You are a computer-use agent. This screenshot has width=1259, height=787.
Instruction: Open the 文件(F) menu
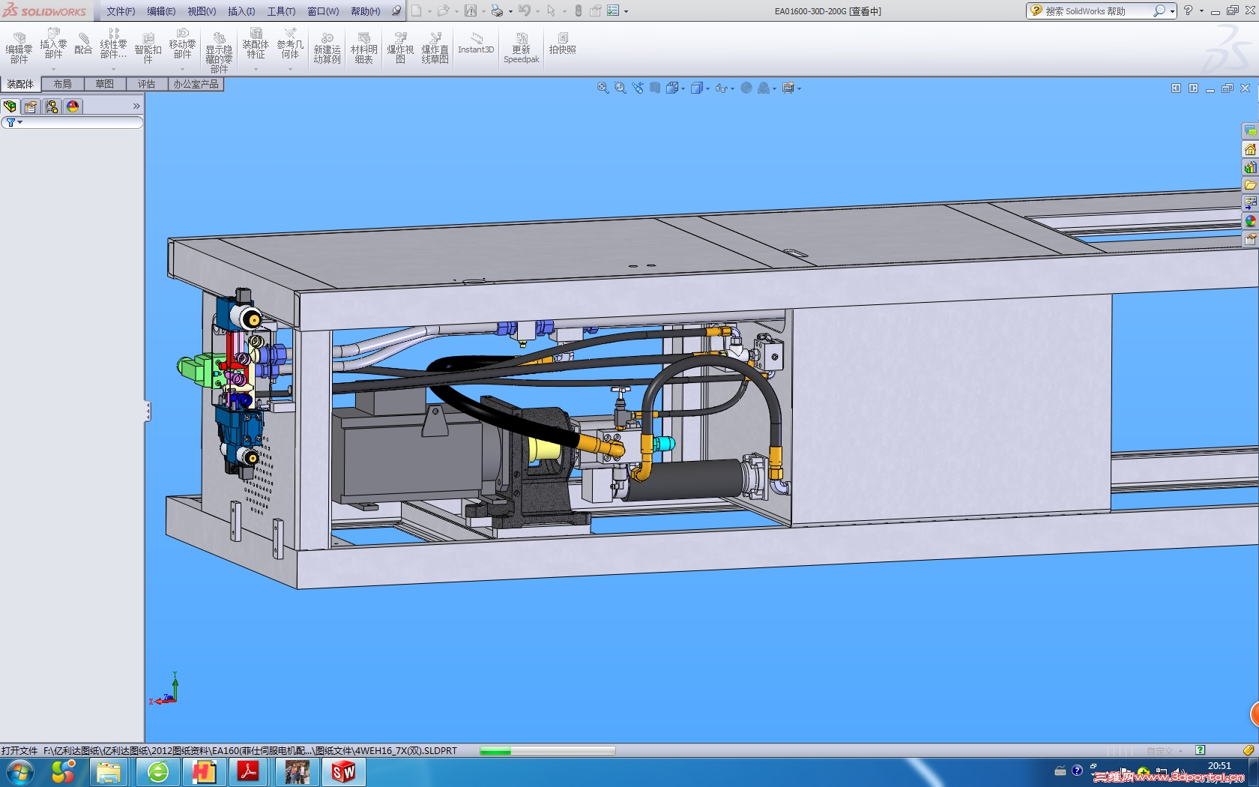[121, 11]
